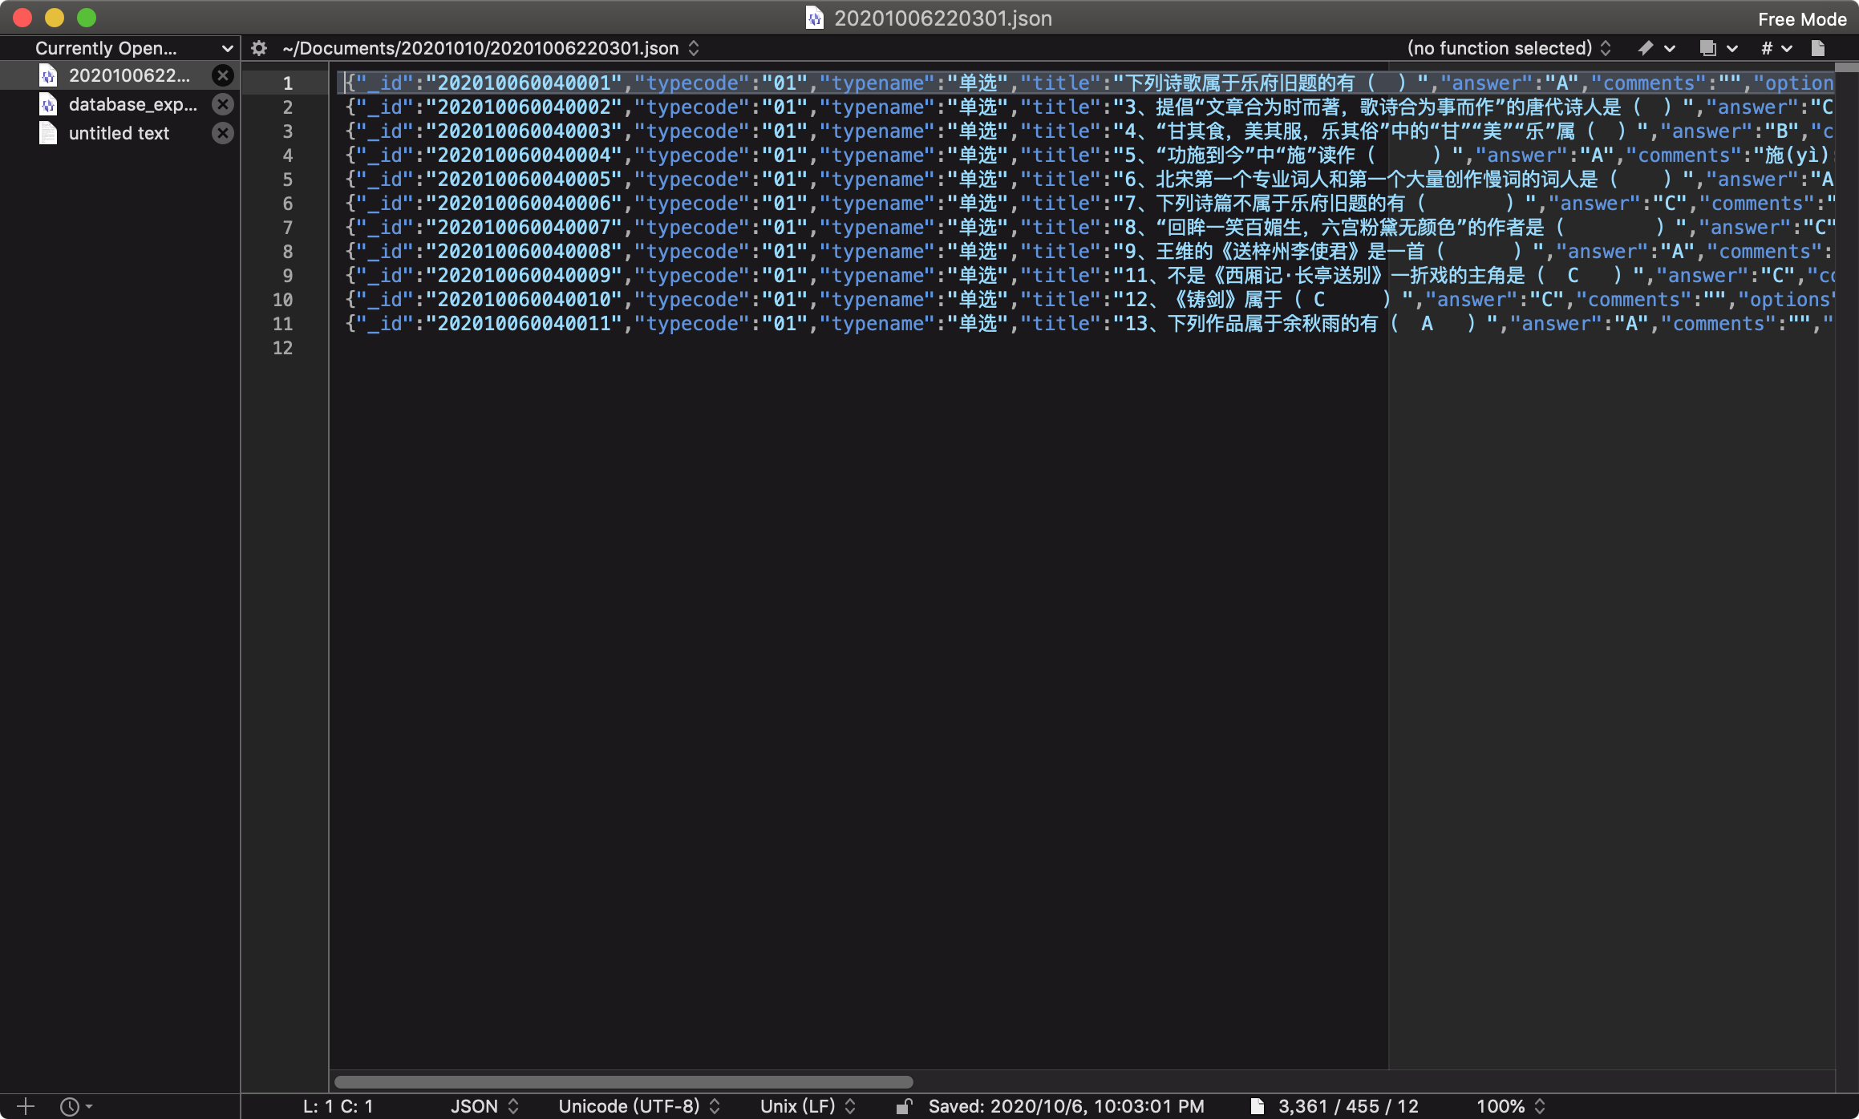1859x1119 pixels.
Task: Open the JSON language dropdown
Action: tap(484, 1106)
